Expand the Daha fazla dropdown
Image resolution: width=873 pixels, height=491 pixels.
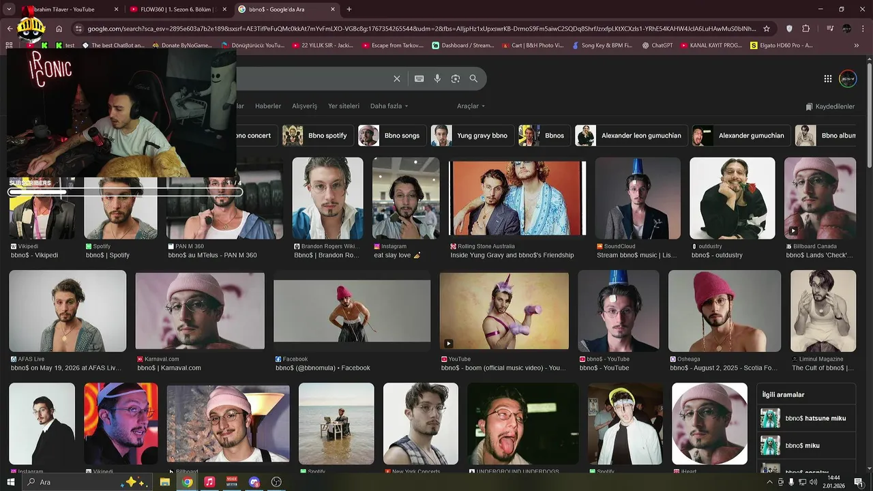click(x=389, y=106)
